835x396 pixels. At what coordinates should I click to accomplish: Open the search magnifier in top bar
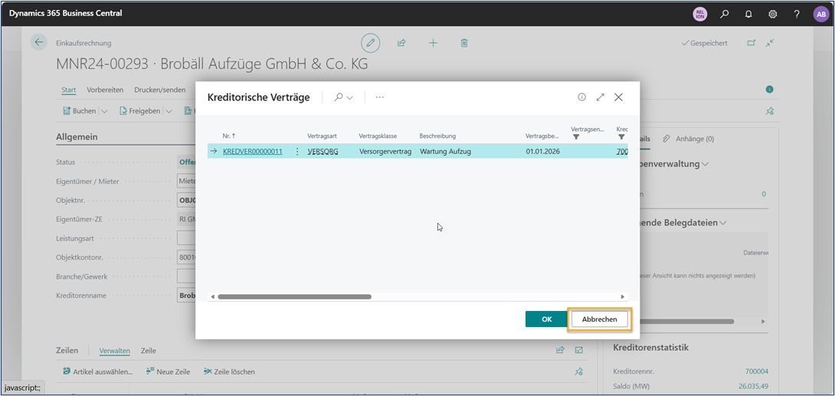tap(724, 14)
